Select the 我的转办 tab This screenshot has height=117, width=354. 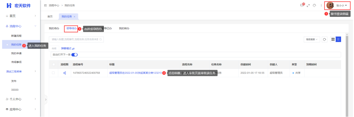124,28
